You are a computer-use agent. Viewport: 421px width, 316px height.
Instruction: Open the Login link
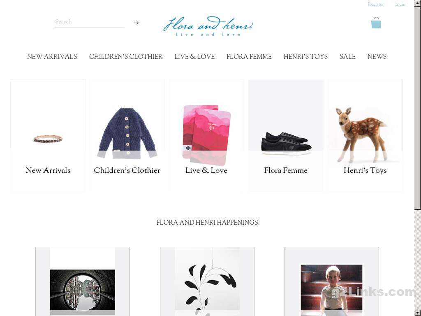[x=400, y=4]
